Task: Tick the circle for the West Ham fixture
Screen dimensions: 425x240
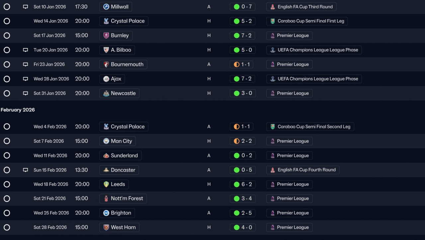Action: 7,227
